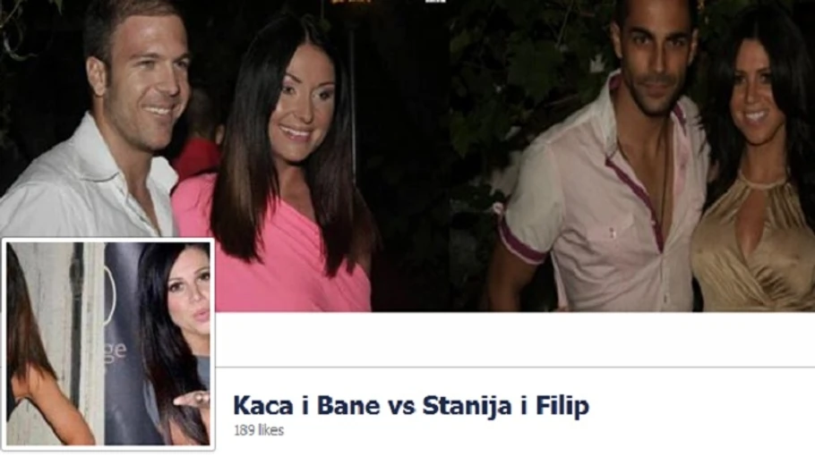
Task: Click the word Kaca in page title
Action: (263, 406)
